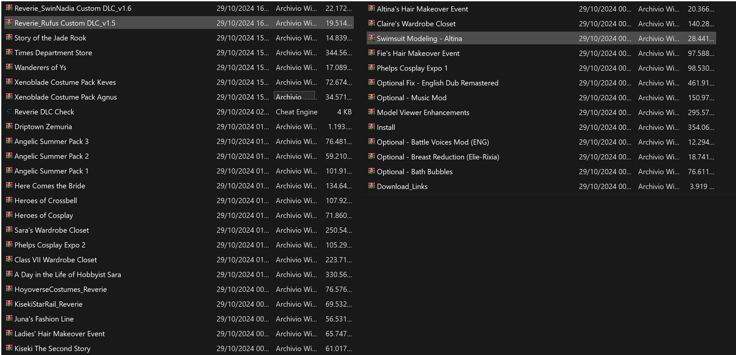Select Optional Fix - English Dub Remastered
Viewport: 736px width, 355px height.
[437, 83]
